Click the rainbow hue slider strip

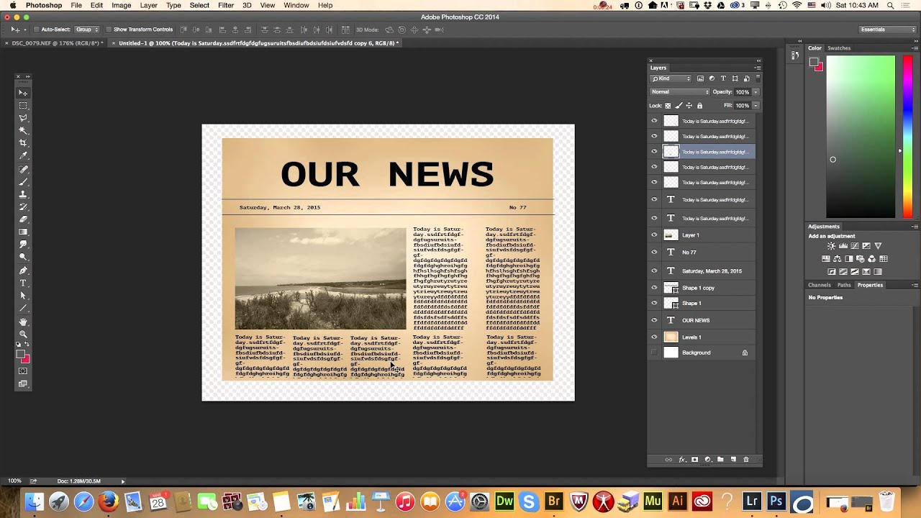[x=907, y=137]
